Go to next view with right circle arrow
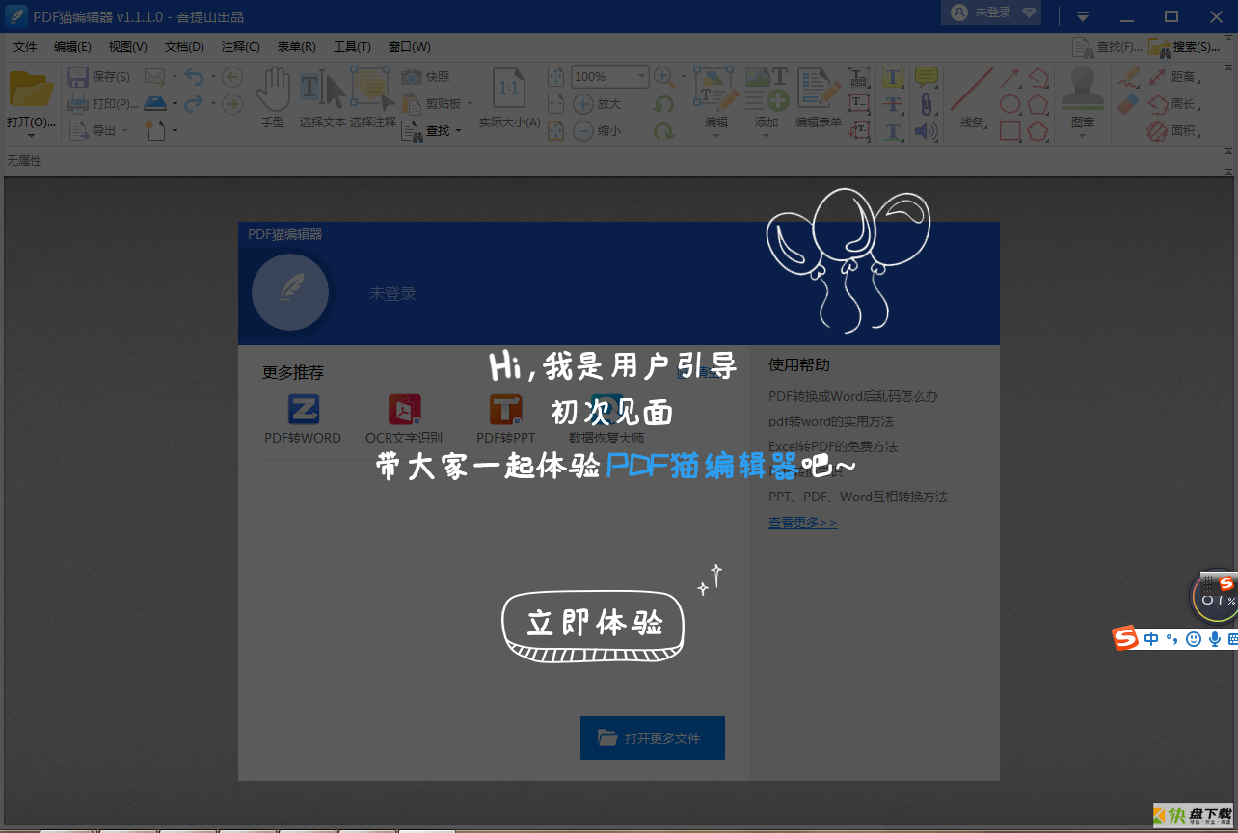The height and width of the screenshot is (833, 1238). point(232,103)
